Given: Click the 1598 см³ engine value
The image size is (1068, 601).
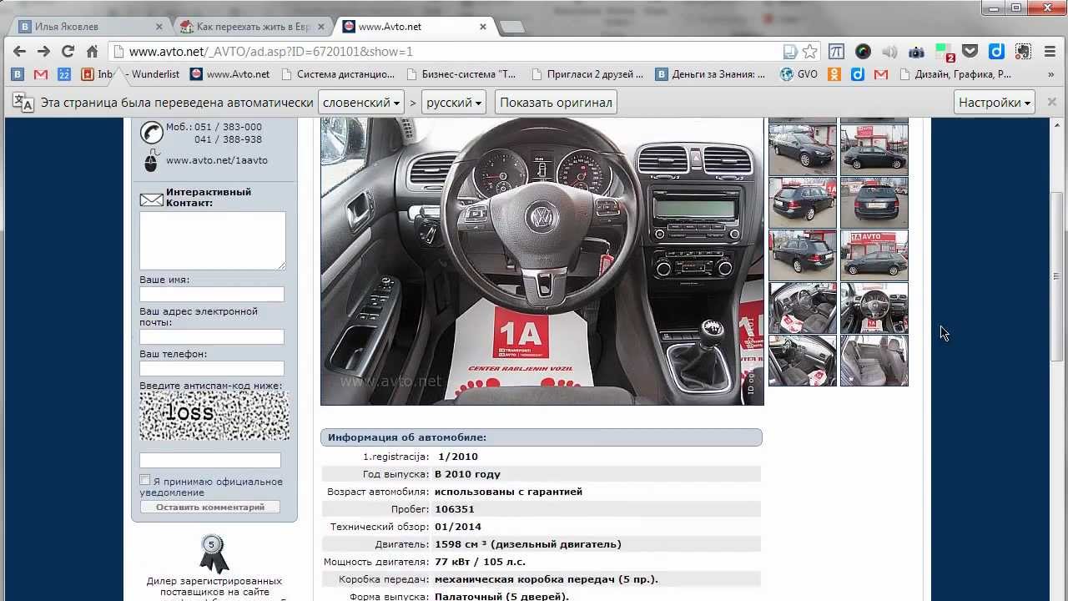Looking at the screenshot, I should tap(527, 544).
